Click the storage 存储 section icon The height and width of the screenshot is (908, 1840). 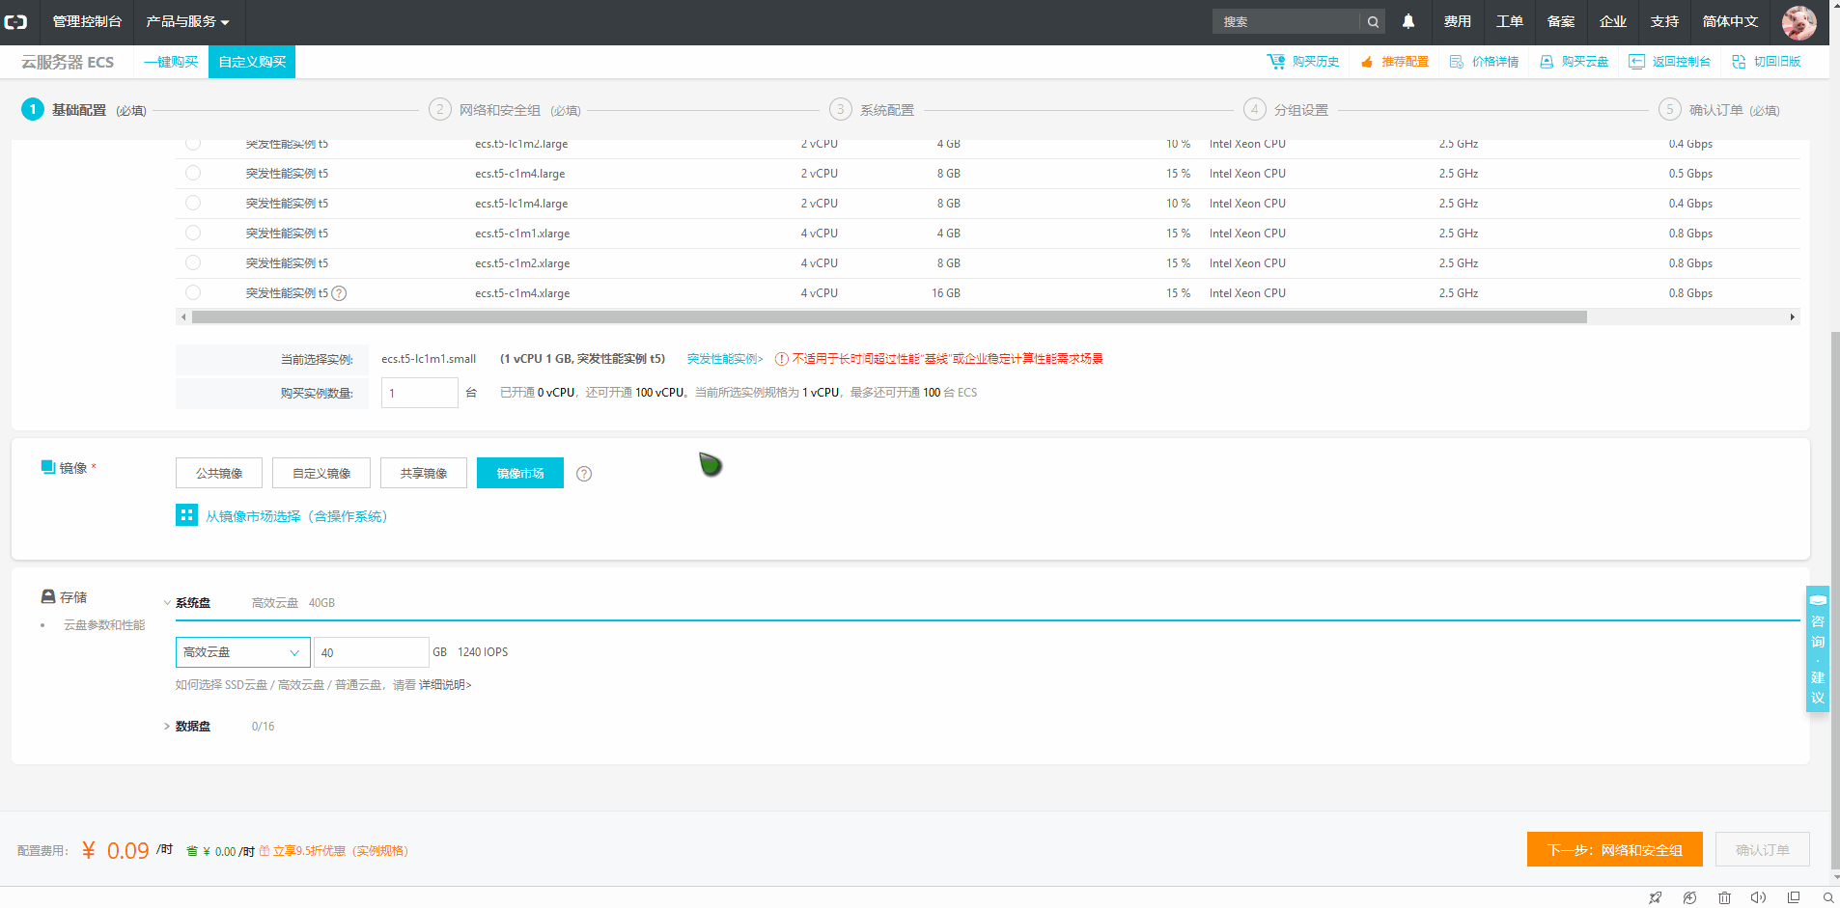[x=48, y=596]
